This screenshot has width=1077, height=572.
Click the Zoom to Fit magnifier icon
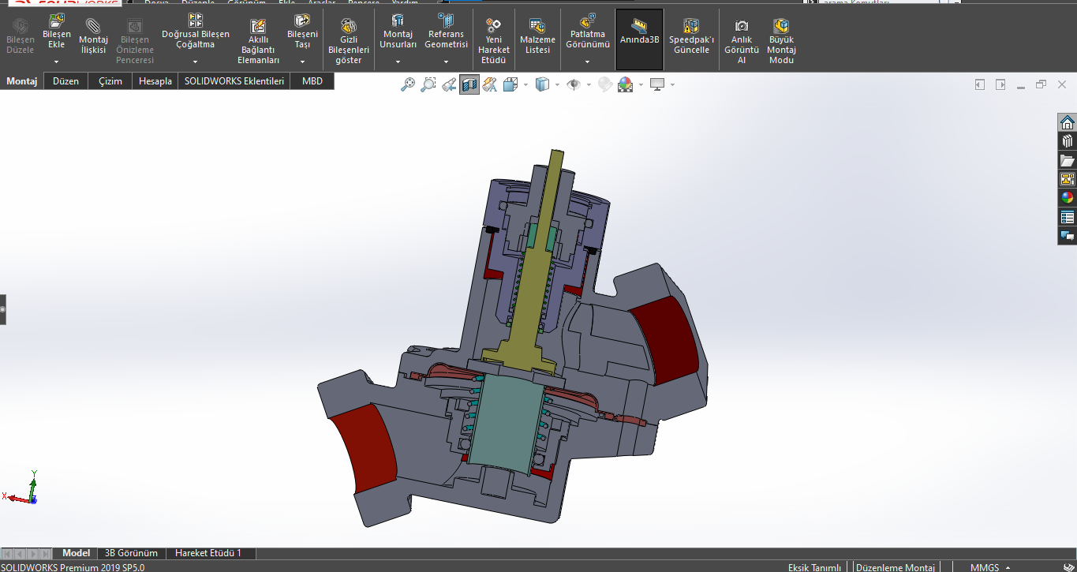(x=408, y=84)
